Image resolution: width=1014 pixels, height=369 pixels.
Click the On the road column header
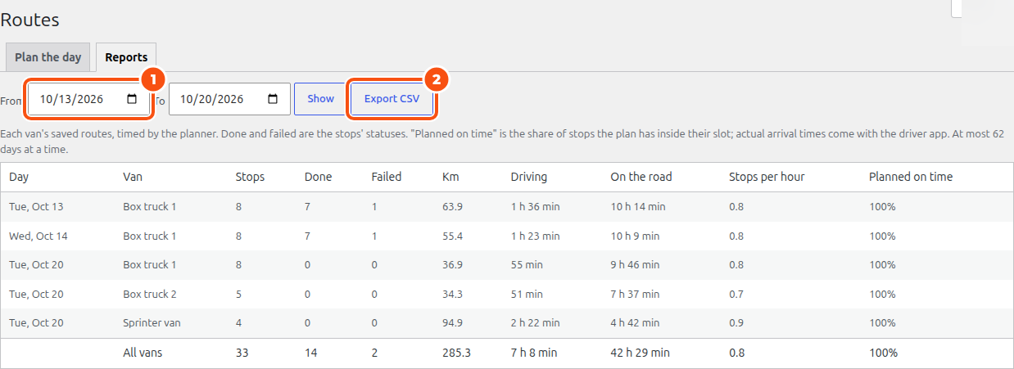point(642,177)
